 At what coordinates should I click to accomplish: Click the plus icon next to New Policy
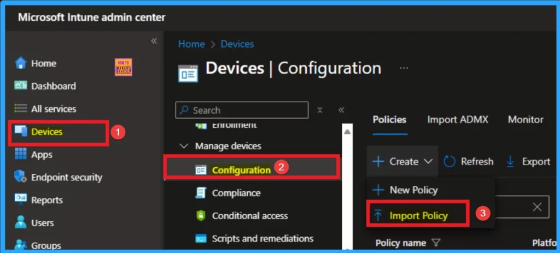click(378, 190)
